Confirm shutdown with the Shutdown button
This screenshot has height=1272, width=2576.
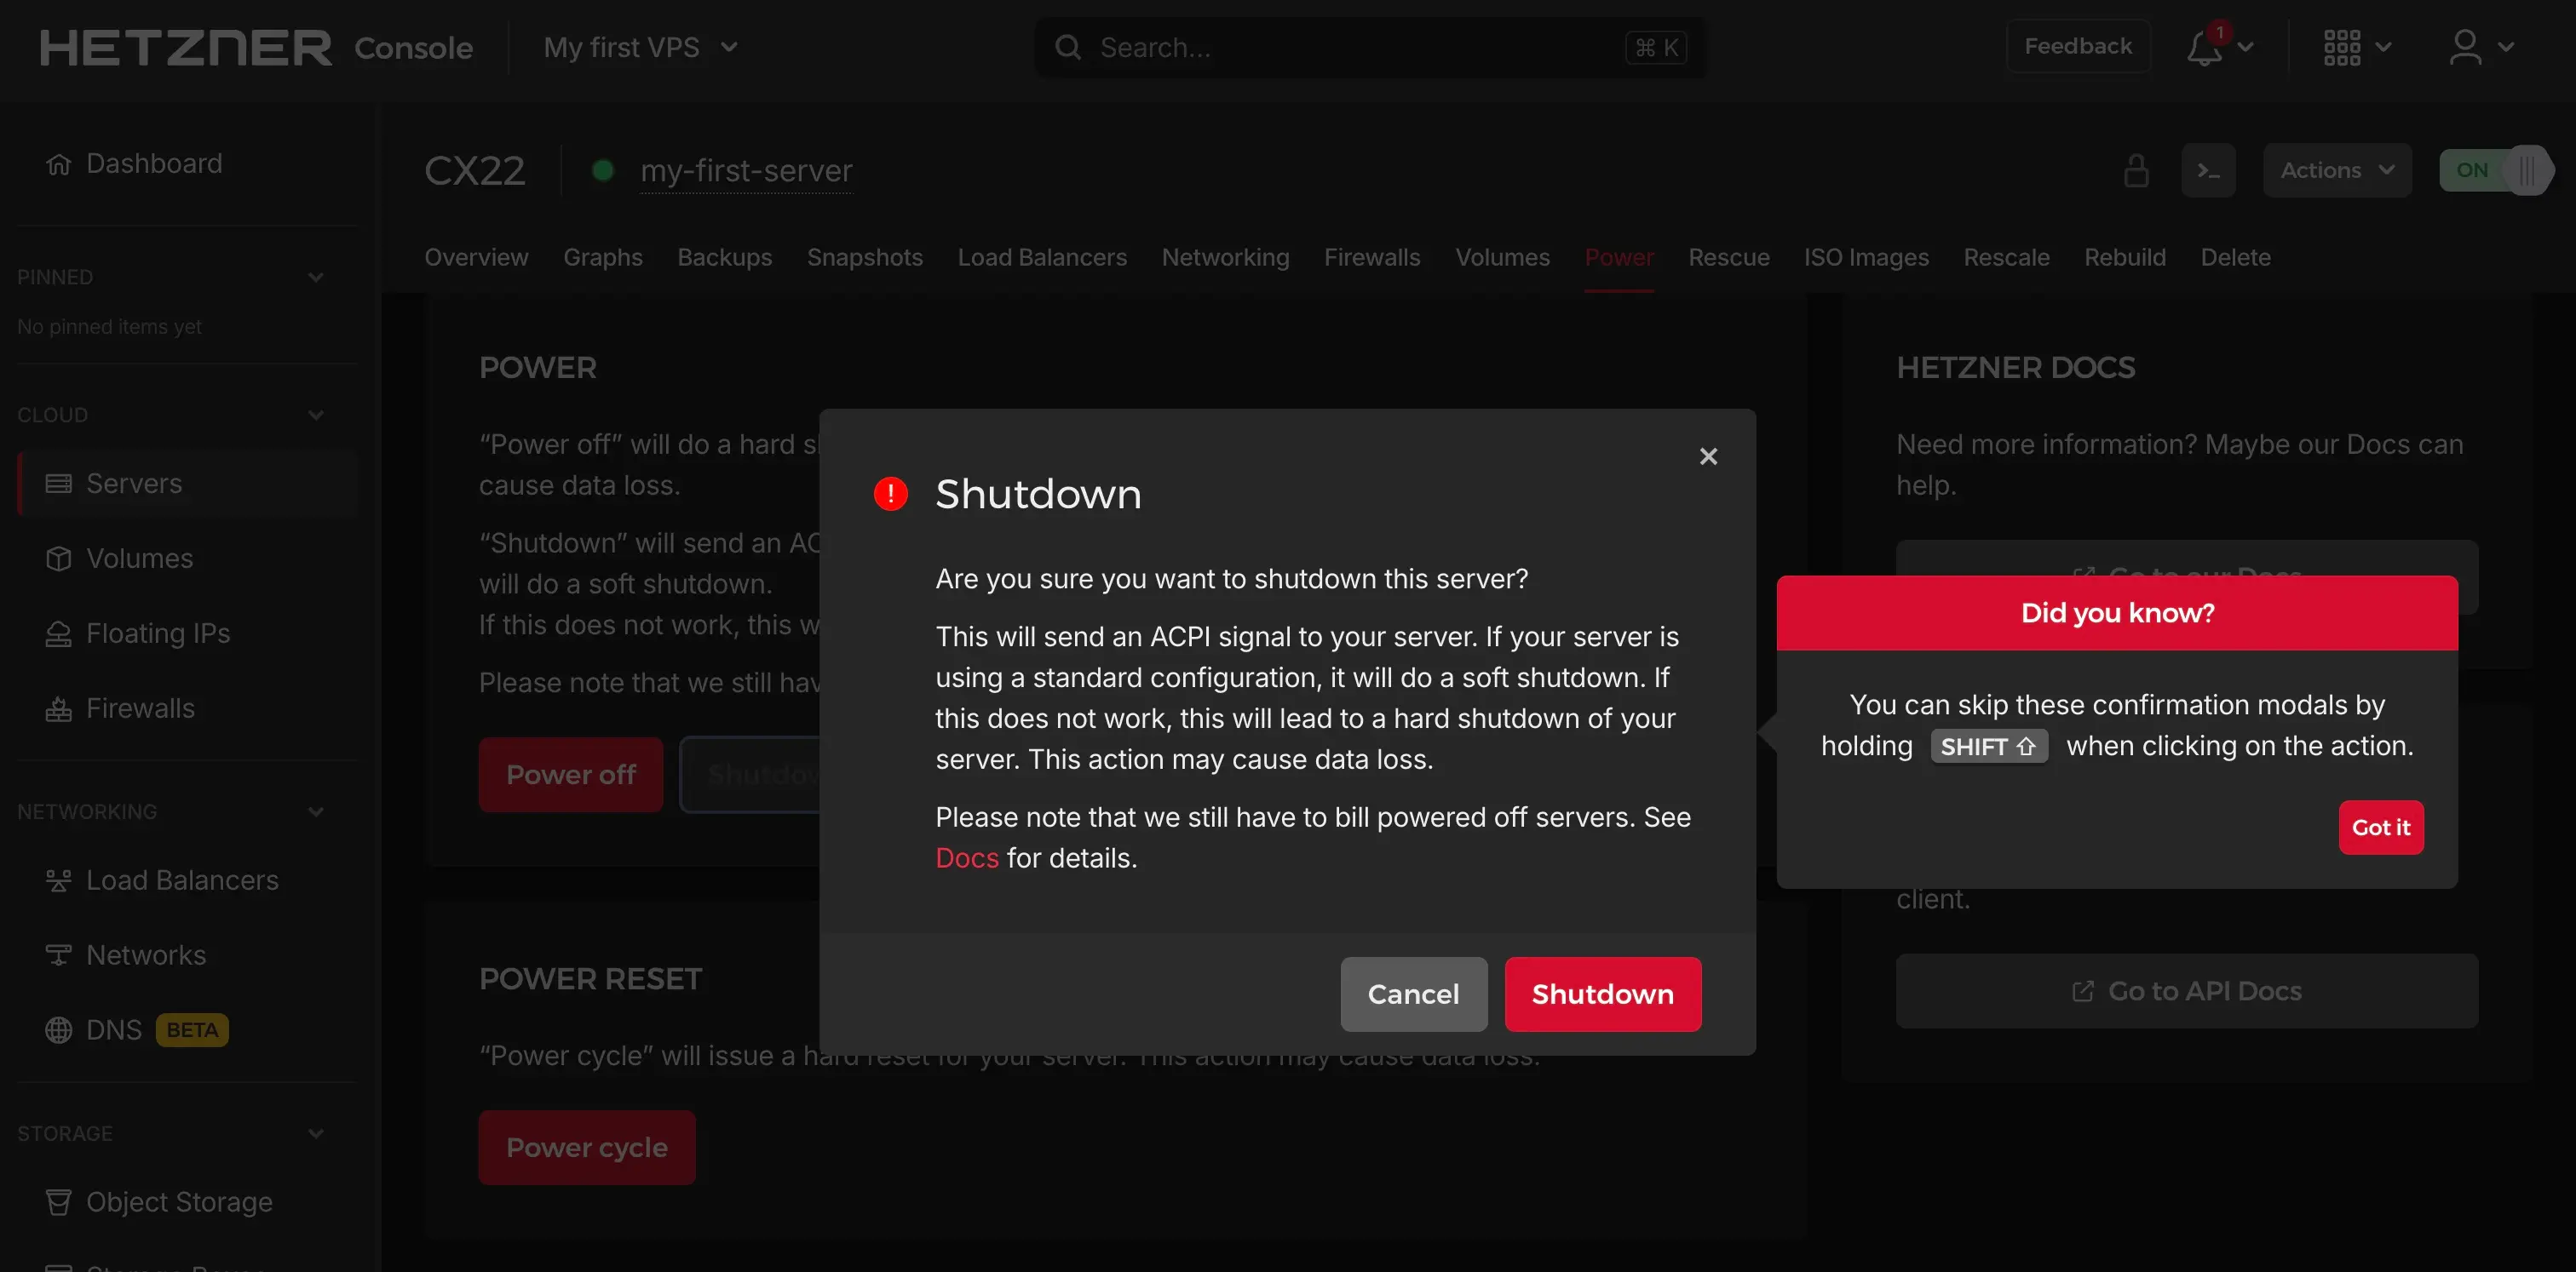[1602, 994]
